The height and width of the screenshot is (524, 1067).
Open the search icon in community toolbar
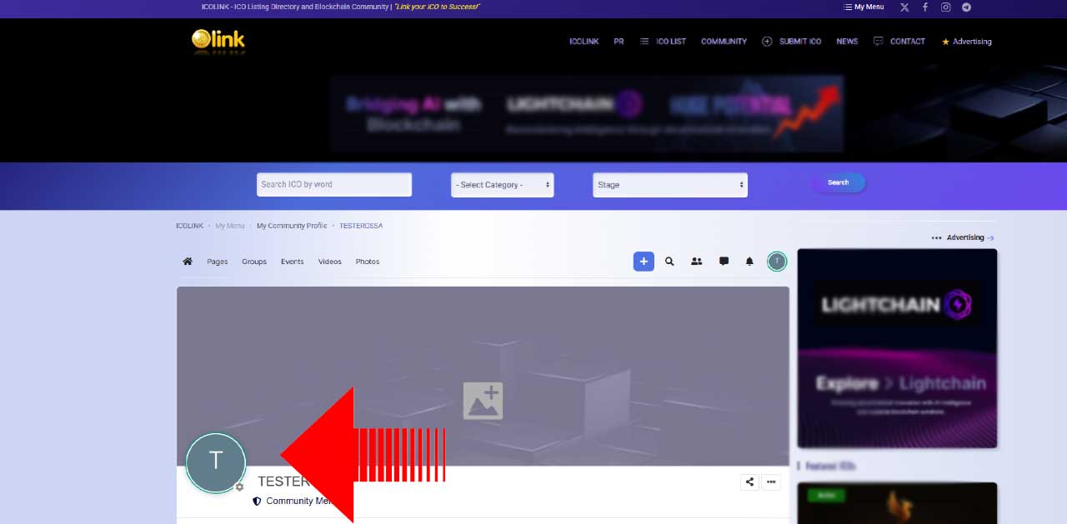point(669,261)
